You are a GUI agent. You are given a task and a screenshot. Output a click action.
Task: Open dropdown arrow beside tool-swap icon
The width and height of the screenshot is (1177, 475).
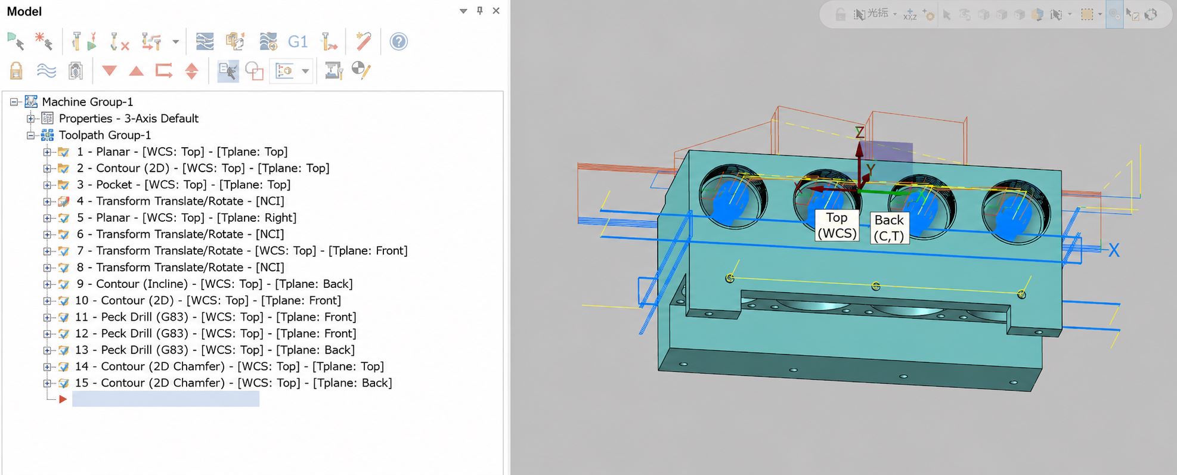tap(175, 42)
